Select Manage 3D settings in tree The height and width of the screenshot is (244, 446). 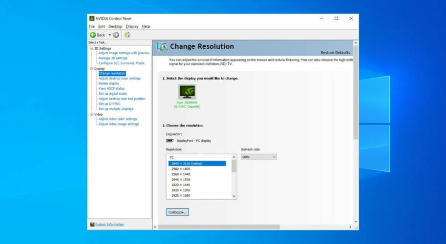click(113, 58)
